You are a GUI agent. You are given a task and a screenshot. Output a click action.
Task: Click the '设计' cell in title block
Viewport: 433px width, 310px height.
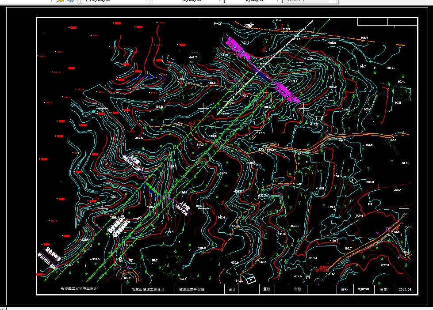tap(232, 289)
